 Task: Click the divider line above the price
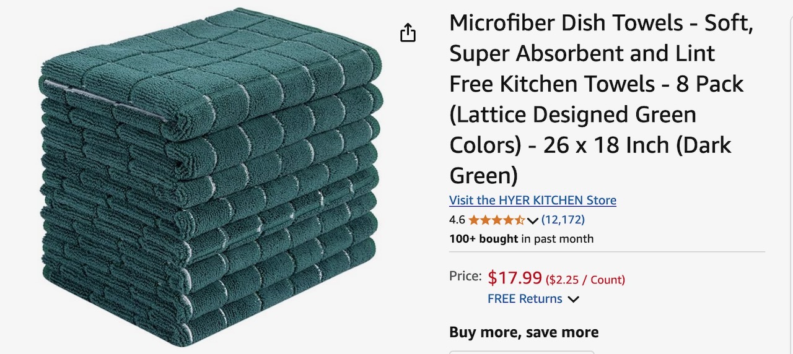[607, 252]
